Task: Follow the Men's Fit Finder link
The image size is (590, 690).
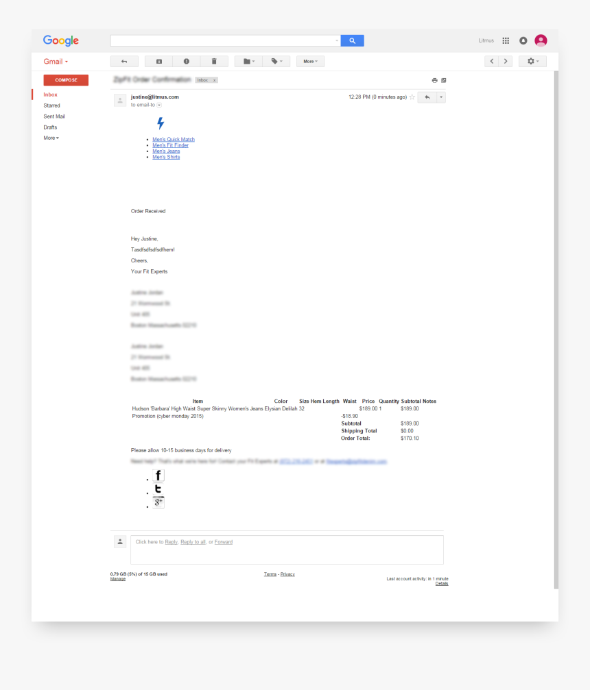Action: tap(171, 145)
